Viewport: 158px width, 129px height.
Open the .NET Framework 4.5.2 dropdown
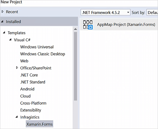(x=106, y=12)
